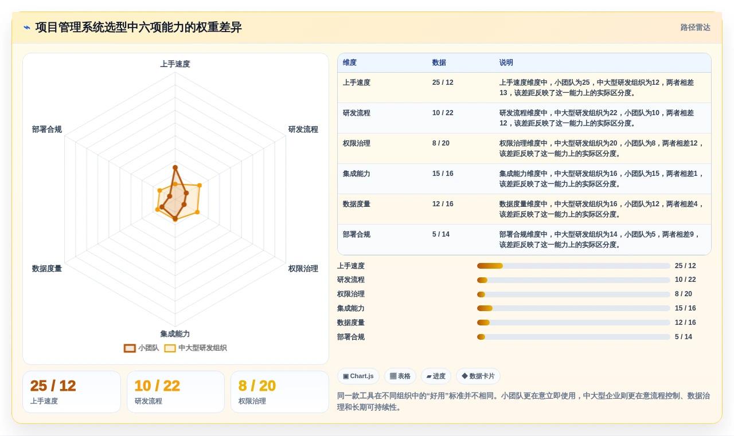The width and height of the screenshot is (734, 436).
Task: Click the summary paragraph beginning 同一款工具
Action: (524, 402)
